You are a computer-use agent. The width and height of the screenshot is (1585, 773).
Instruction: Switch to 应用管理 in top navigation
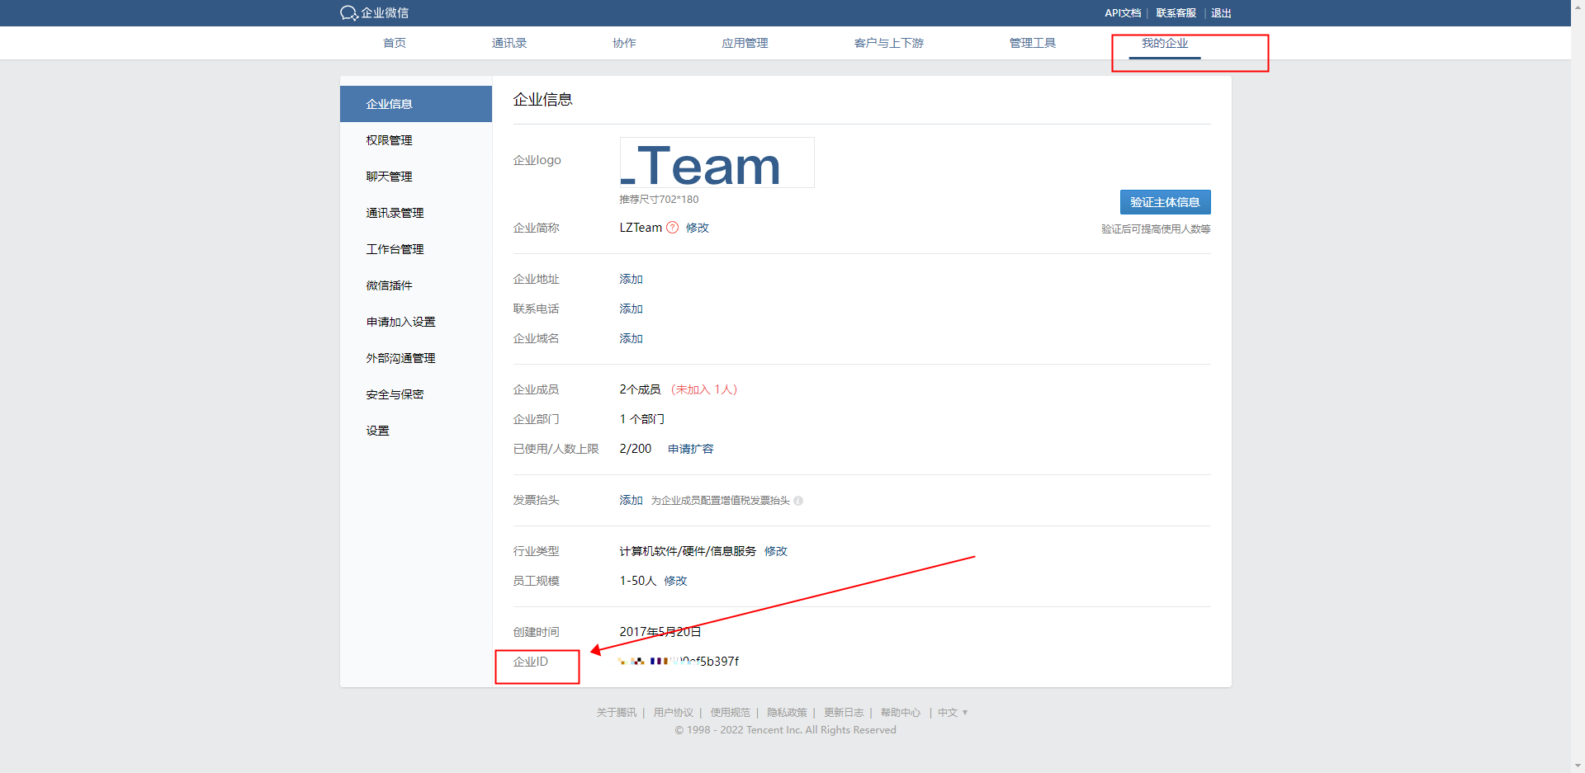(x=745, y=44)
